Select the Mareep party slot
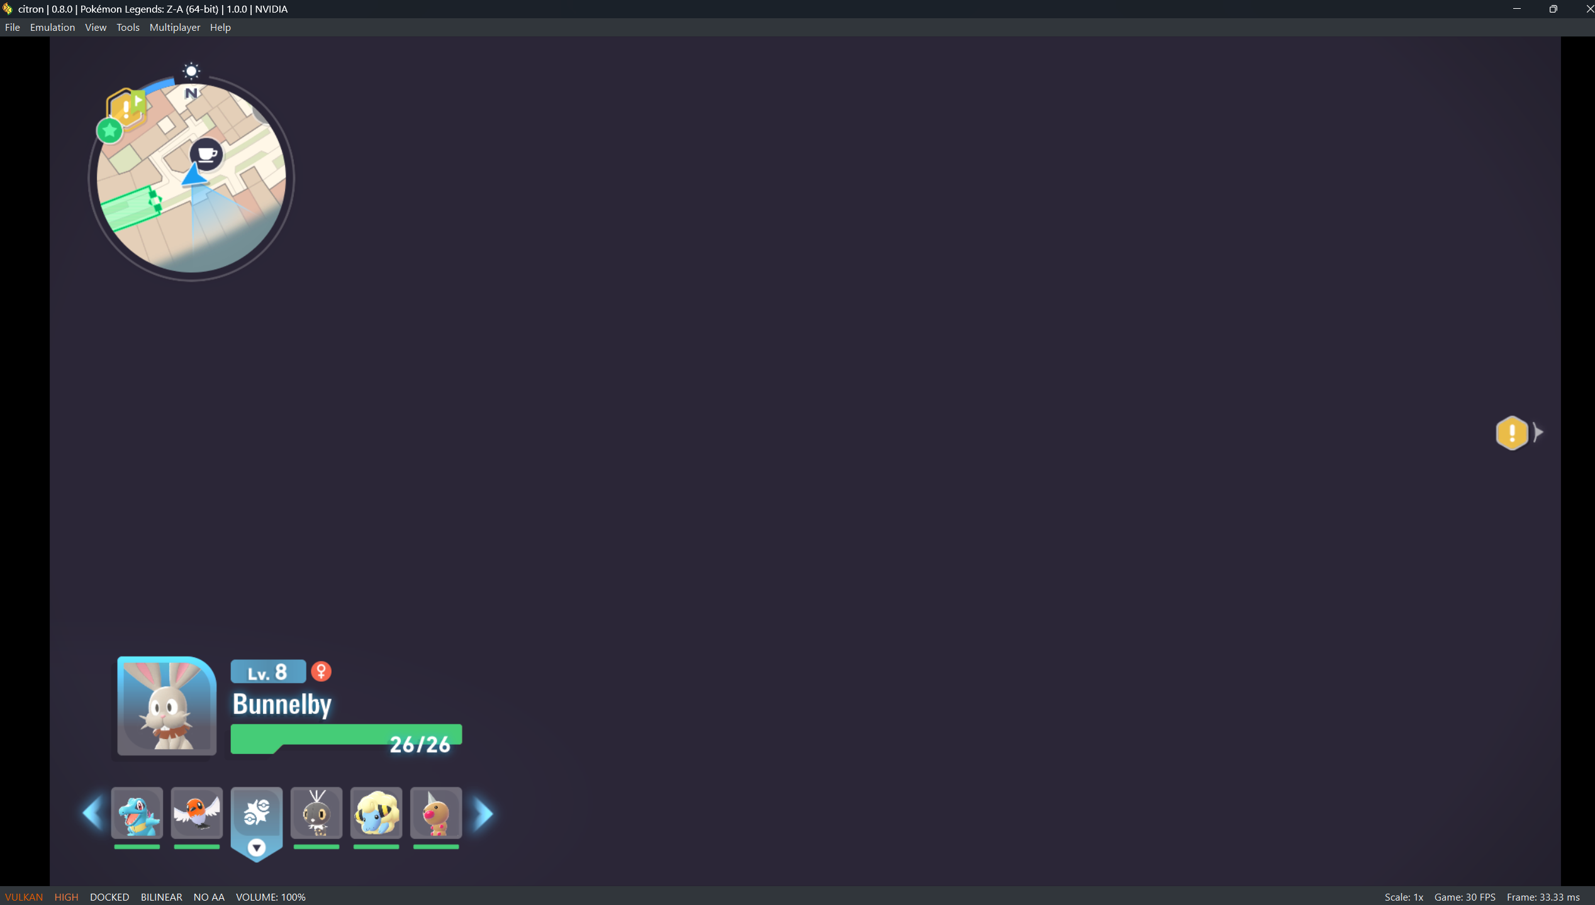Image resolution: width=1595 pixels, height=905 pixels. pos(376,813)
